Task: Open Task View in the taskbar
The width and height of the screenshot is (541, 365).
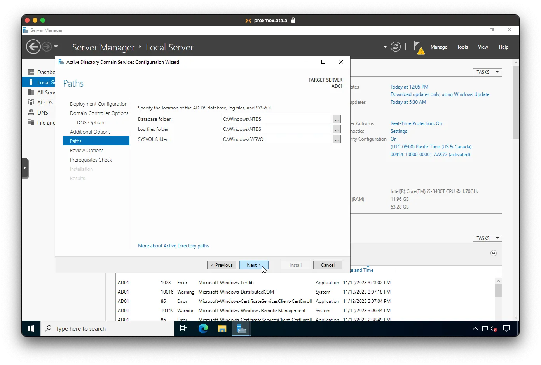Action: pyautogui.click(x=183, y=329)
